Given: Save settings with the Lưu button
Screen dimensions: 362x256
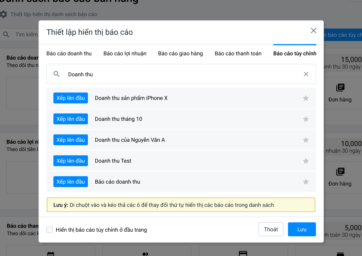Looking at the screenshot, I should point(302,229).
